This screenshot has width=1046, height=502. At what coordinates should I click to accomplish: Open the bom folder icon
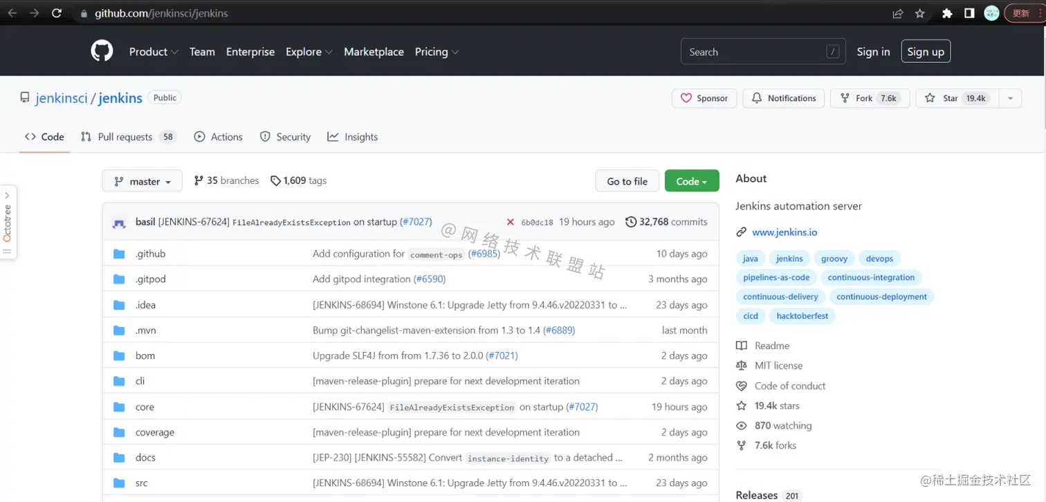pos(119,356)
